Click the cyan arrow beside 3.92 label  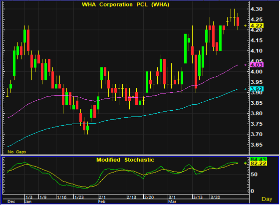click(x=246, y=89)
